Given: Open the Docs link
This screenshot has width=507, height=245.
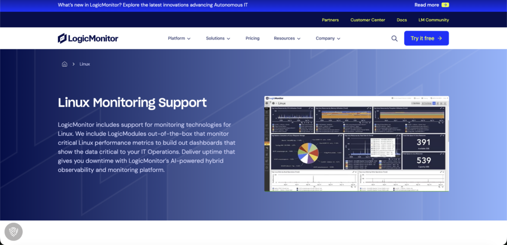Looking at the screenshot, I should (402, 20).
